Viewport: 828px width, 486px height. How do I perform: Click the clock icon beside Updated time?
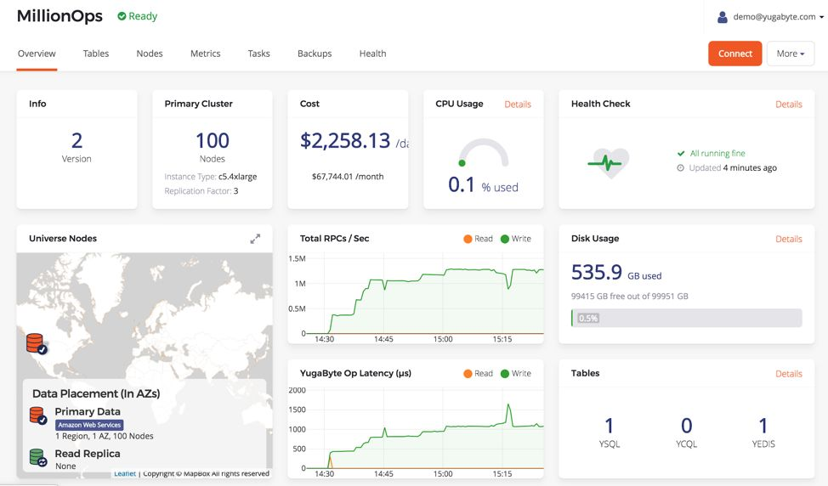pos(680,168)
